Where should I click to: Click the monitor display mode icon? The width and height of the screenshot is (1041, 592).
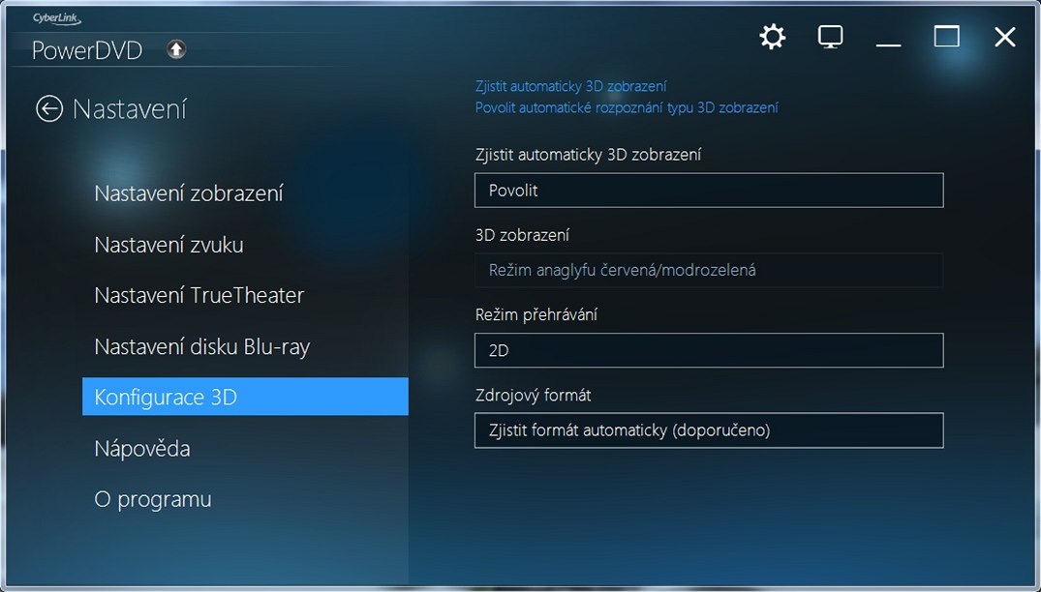coord(830,38)
